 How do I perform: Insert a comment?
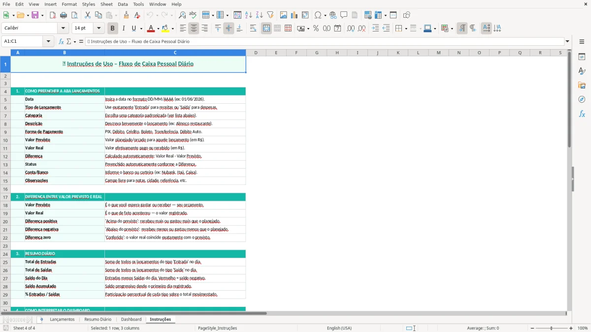pyautogui.click(x=344, y=15)
